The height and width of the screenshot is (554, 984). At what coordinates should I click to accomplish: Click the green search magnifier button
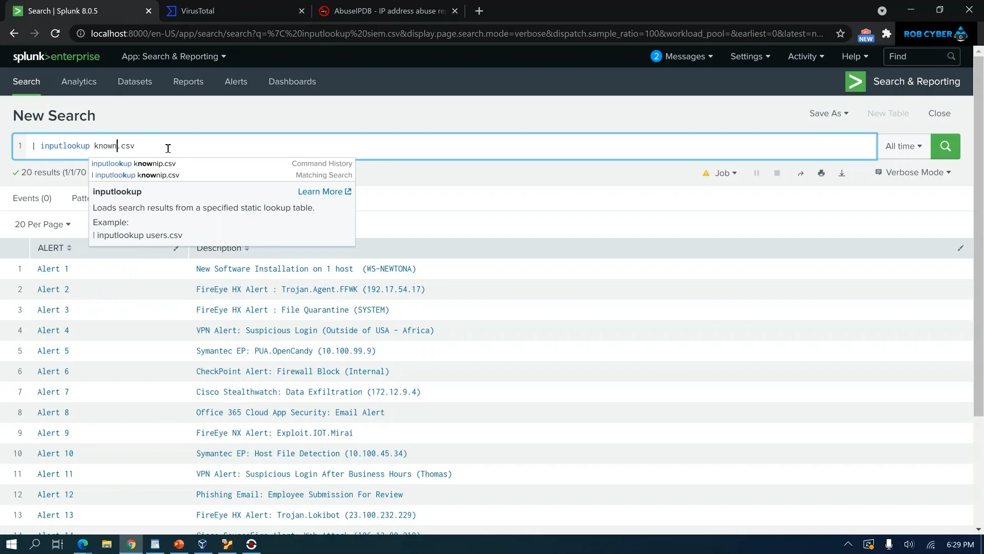(x=945, y=146)
